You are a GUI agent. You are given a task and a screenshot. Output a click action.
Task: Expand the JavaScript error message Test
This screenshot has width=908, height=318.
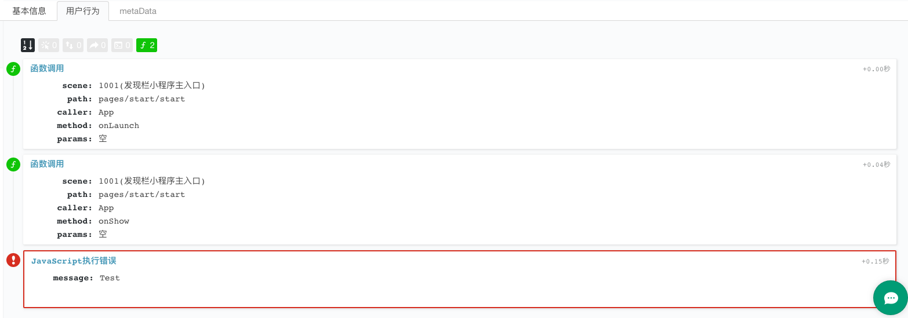tap(110, 278)
